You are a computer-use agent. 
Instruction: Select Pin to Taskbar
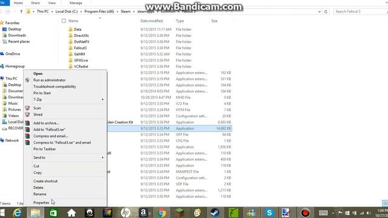pyautogui.click(x=44, y=149)
